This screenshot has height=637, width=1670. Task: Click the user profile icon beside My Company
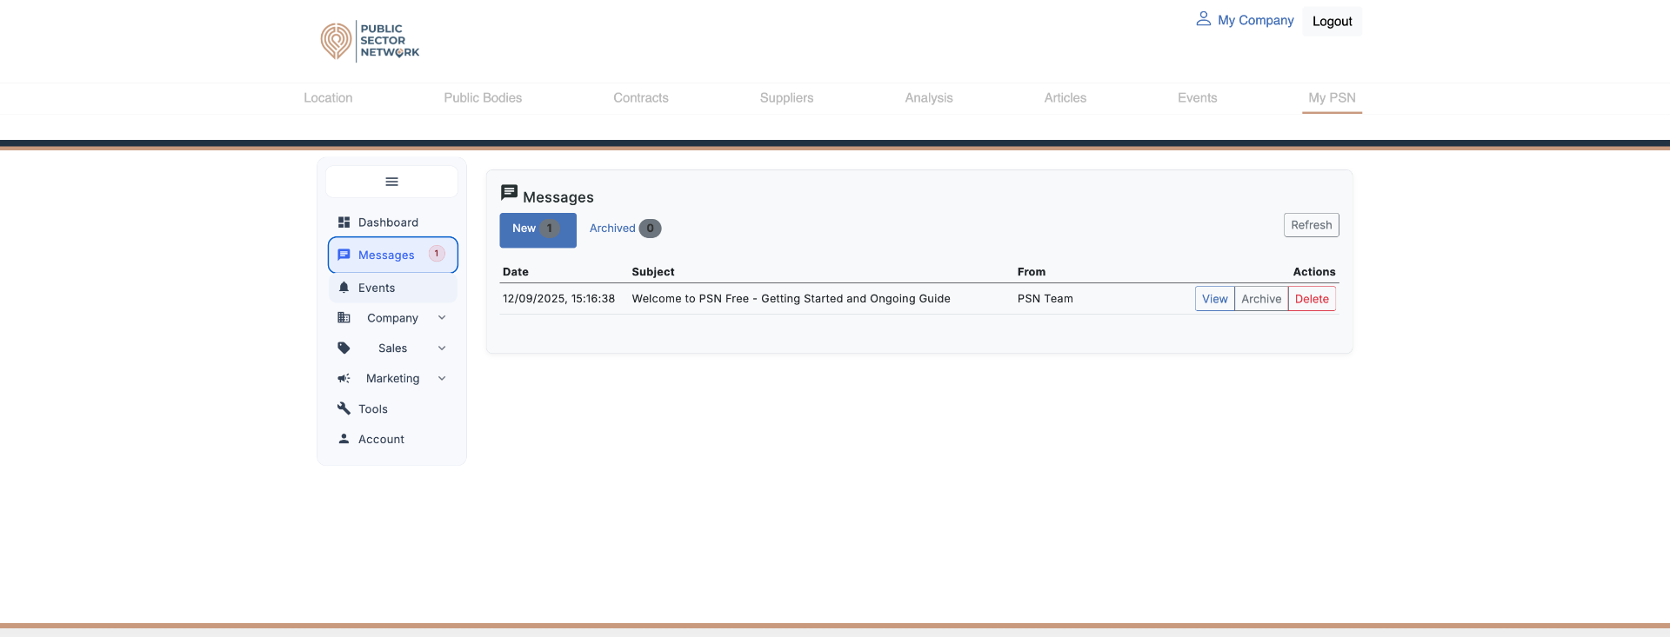click(1204, 18)
